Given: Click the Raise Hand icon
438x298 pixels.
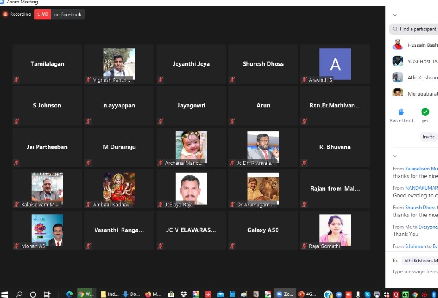Looking at the screenshot, I should [401, 112].
